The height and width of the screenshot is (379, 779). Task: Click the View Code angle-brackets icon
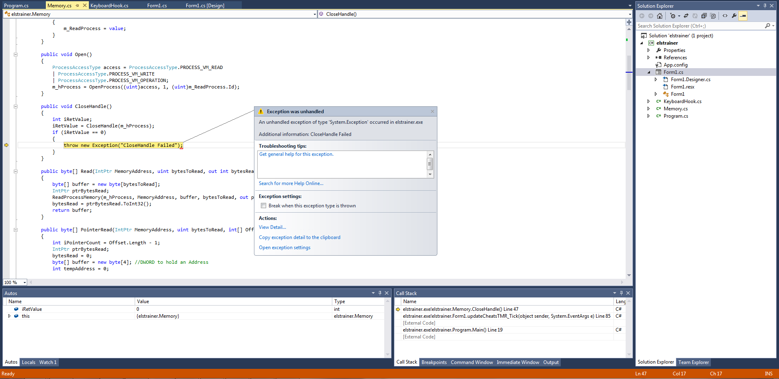pos(725,16)
